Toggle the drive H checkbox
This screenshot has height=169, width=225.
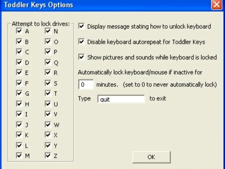coord(19,104)
